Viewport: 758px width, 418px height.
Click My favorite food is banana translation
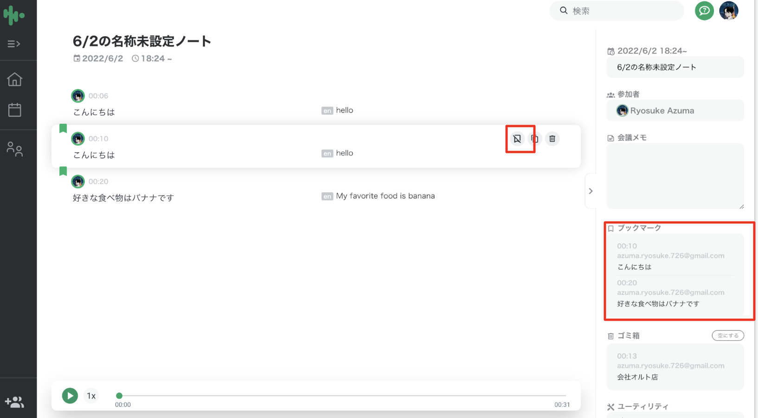[x=385, y=196]
